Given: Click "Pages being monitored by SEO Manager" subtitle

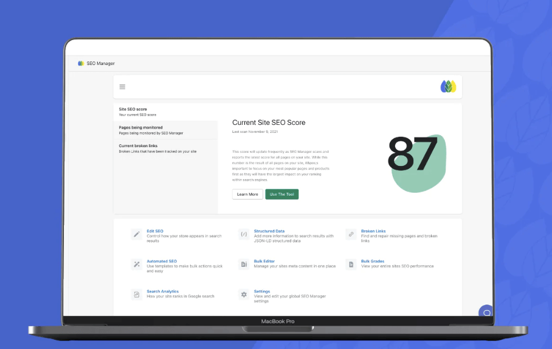Looking at the screenshot, I should 151,133.
